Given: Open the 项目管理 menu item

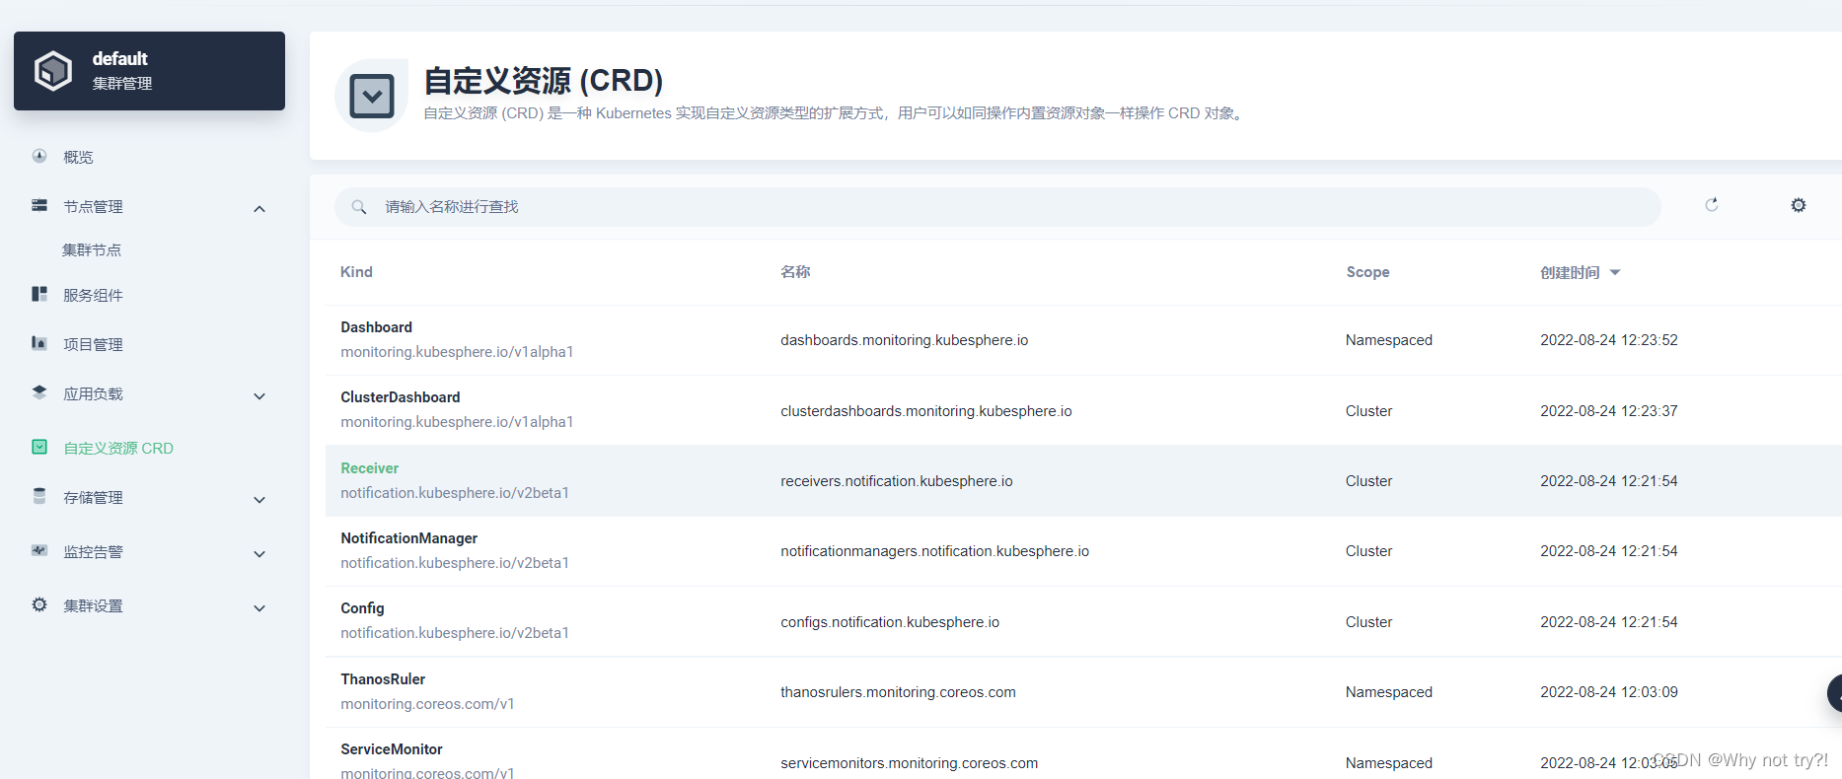Looking at the screenshot, I should [93, 344].
